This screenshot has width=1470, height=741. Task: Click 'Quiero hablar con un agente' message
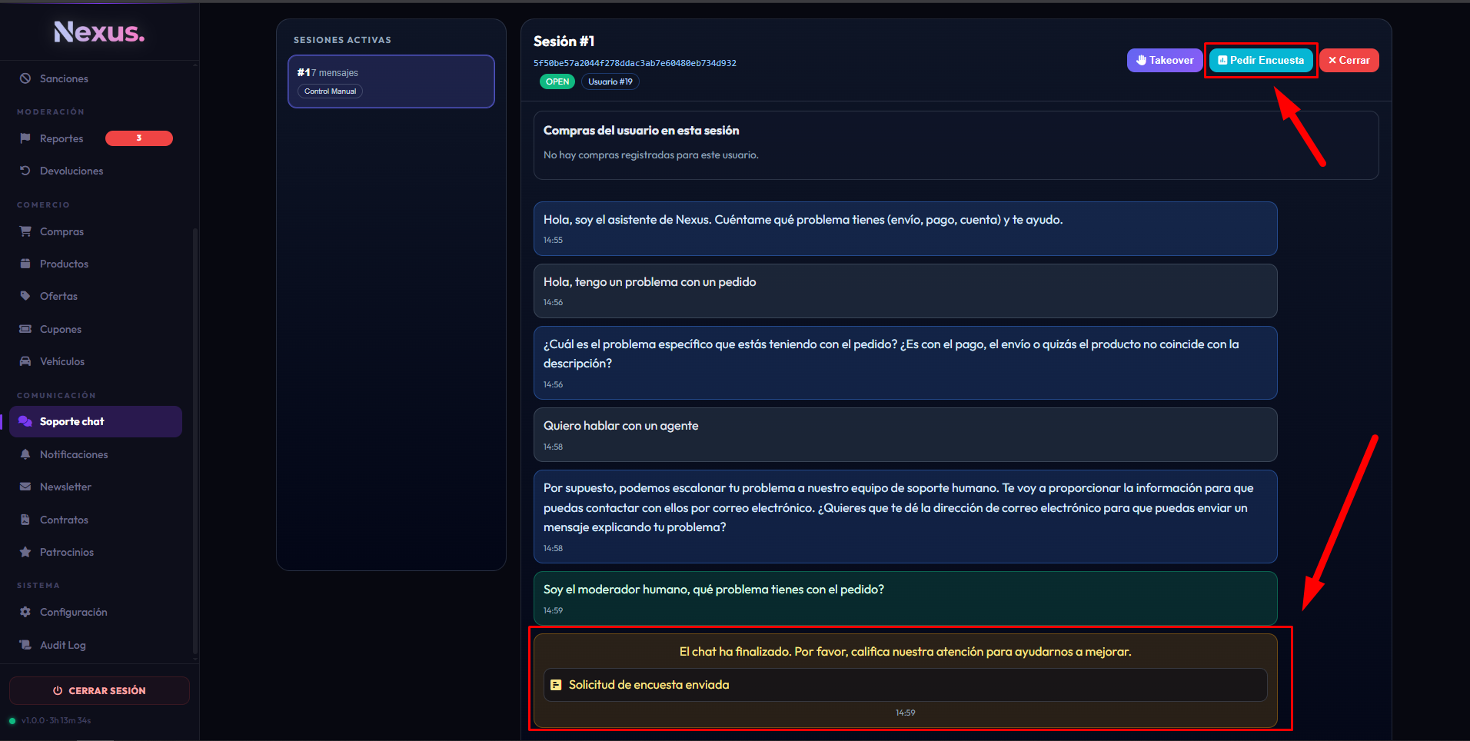click(x=906, y=434)
